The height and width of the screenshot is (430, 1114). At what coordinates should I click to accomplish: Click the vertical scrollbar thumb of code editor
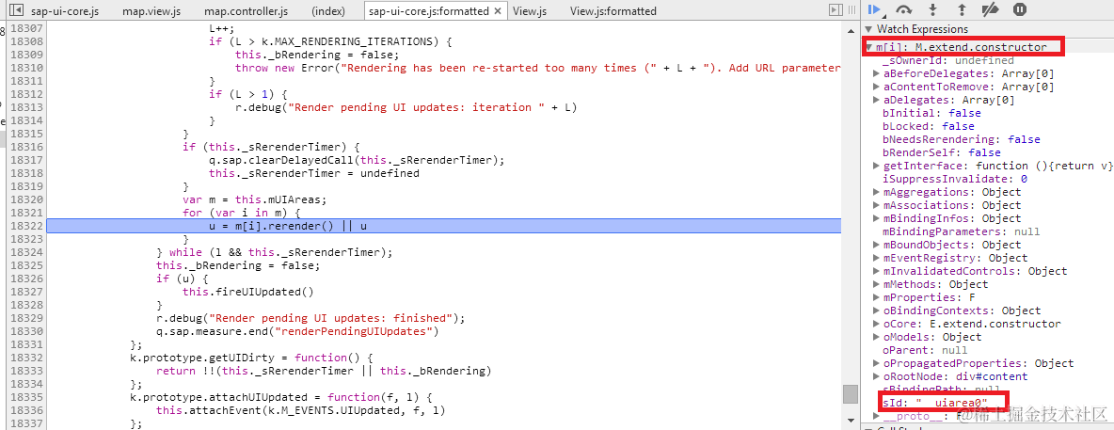coord(850,393)
